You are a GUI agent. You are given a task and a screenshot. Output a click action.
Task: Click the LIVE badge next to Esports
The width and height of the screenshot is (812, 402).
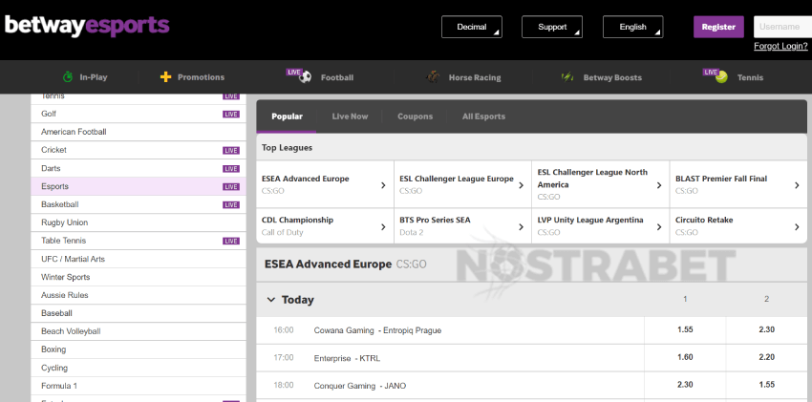[231, 187]
